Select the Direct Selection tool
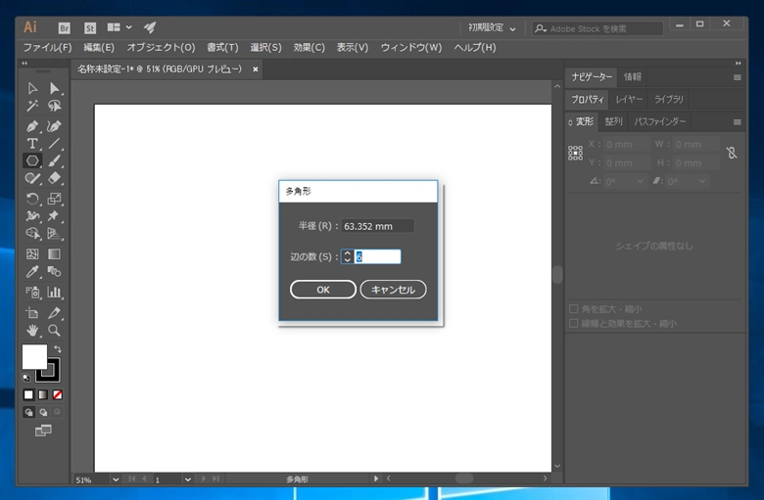The image size is (764, 500). 54,88
